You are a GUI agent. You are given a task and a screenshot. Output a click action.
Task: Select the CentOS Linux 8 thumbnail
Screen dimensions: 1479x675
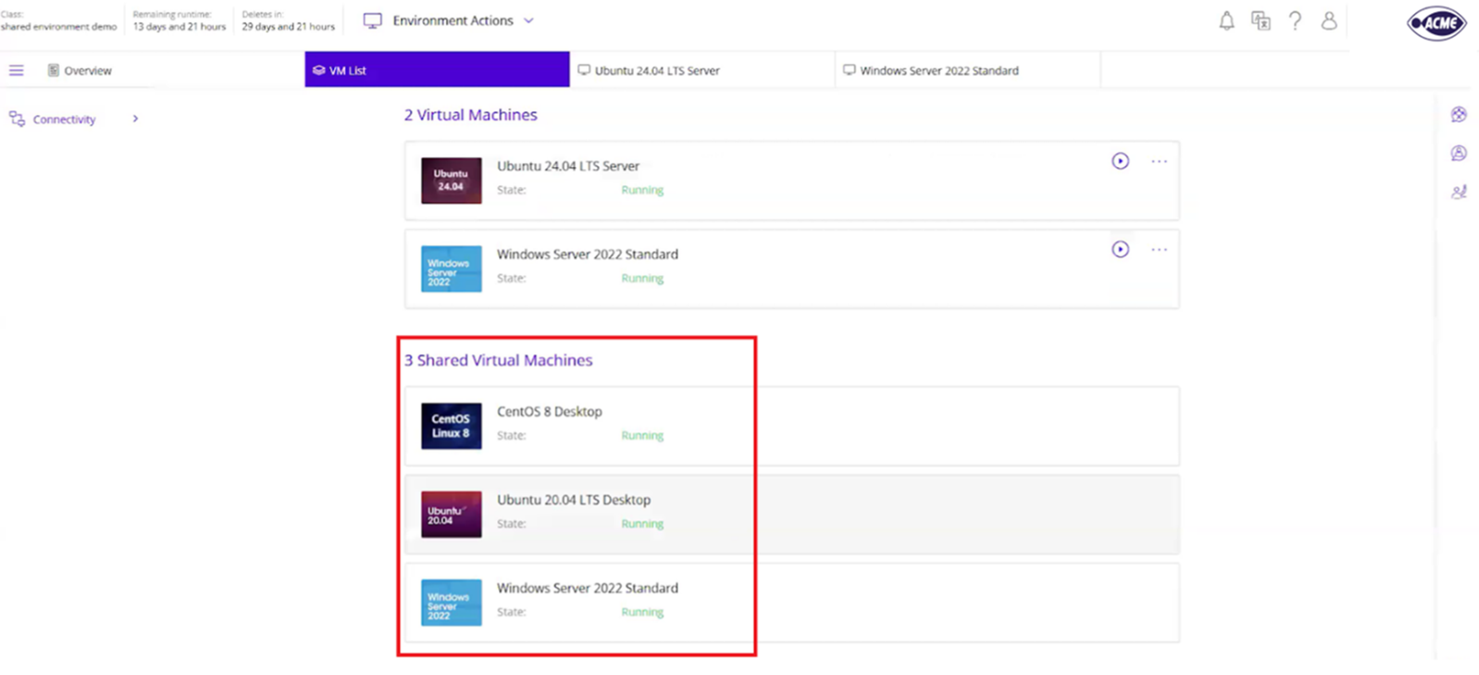coord(451,426)
